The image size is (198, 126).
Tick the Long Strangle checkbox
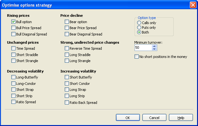67,61
